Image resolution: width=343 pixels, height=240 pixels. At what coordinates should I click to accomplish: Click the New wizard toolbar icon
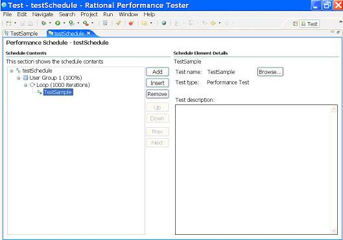[x=8, y=23]
